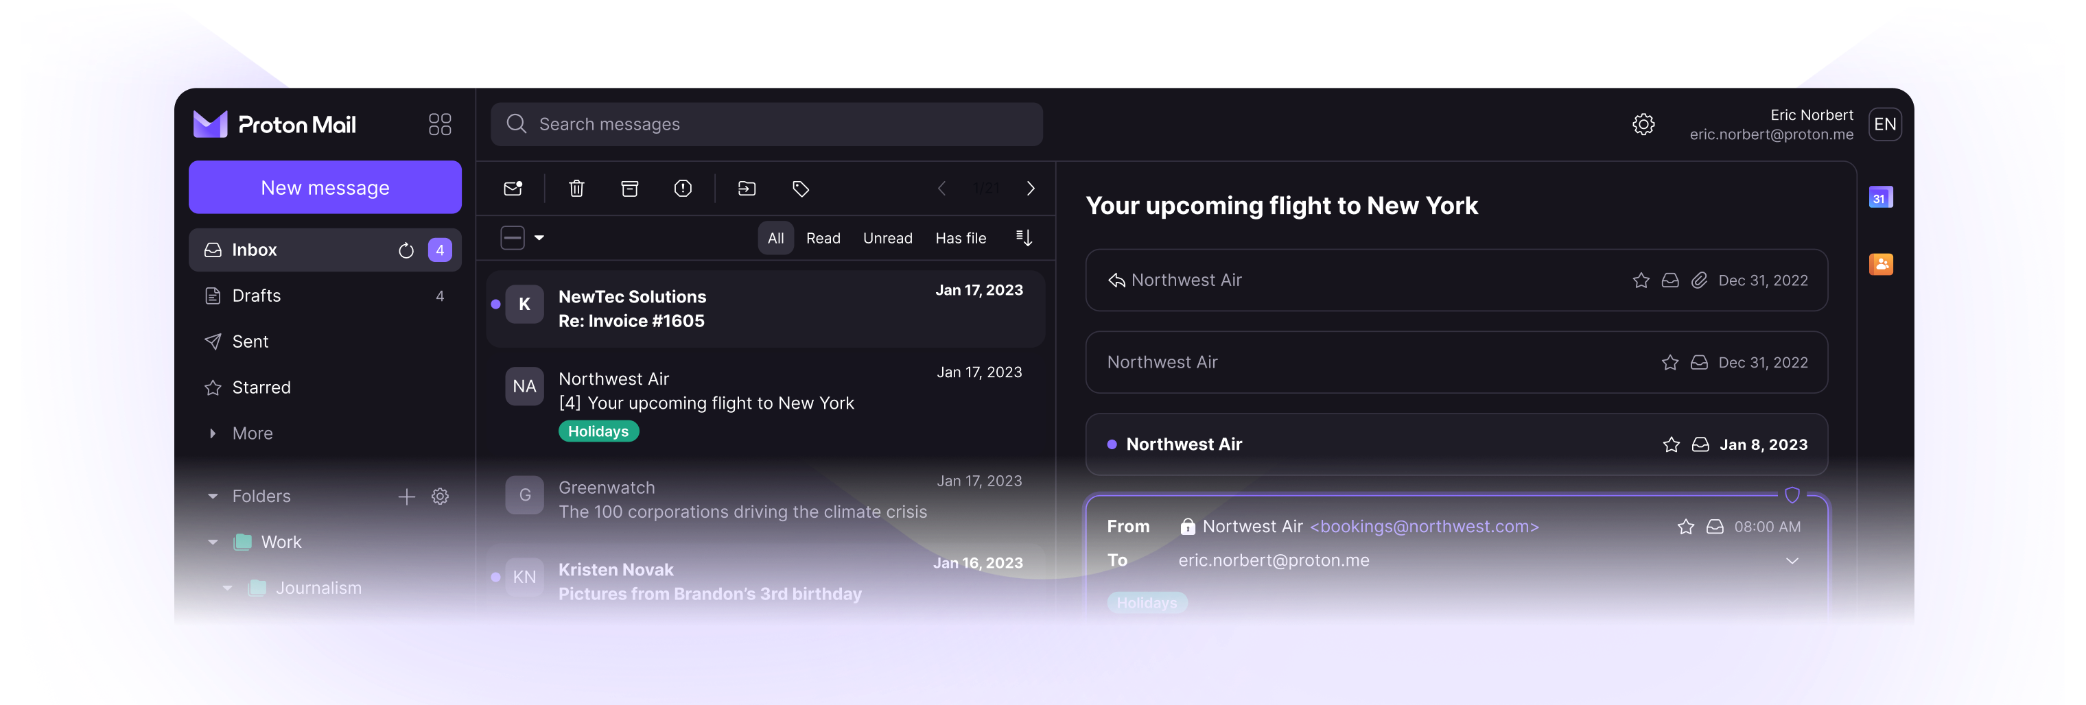
Task: Collapse the Work folder
Action: [213, 542]
